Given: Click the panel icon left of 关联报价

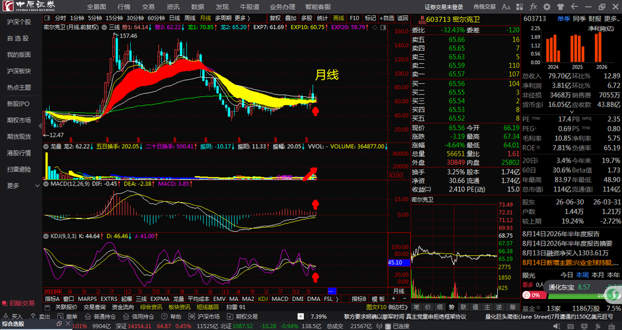Looking at the screenshot, I should [47, 307].
